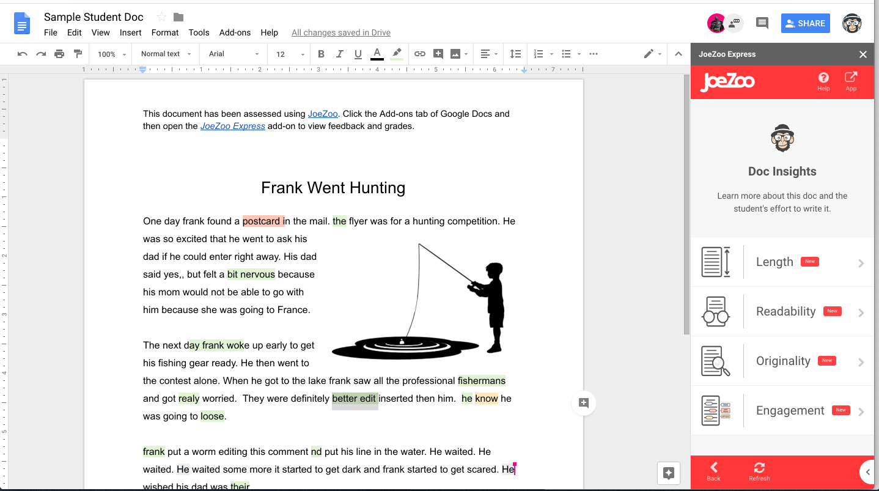The width and height of the screenshot is (879, 491).
Task: Apply a numbered list
Action: (x=539, y=54)
